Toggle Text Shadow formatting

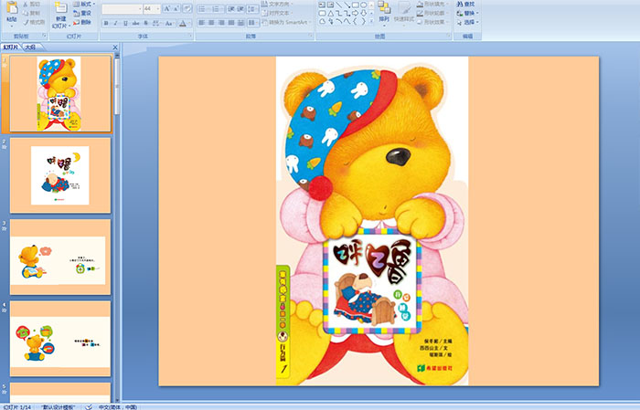pos(145,23)
